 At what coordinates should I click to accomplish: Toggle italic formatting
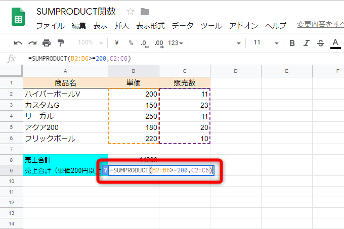coord(306,43)
